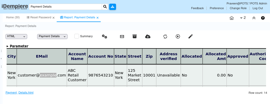Toggle the Summary checkbox

point(77,36)
